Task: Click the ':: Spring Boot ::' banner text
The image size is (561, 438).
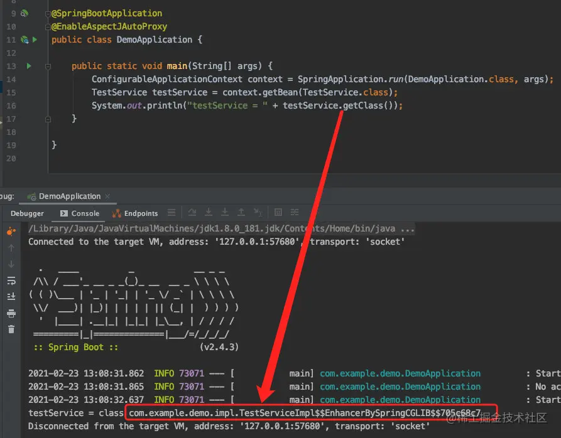Action: pyautogui.click(x=76, y=347)
